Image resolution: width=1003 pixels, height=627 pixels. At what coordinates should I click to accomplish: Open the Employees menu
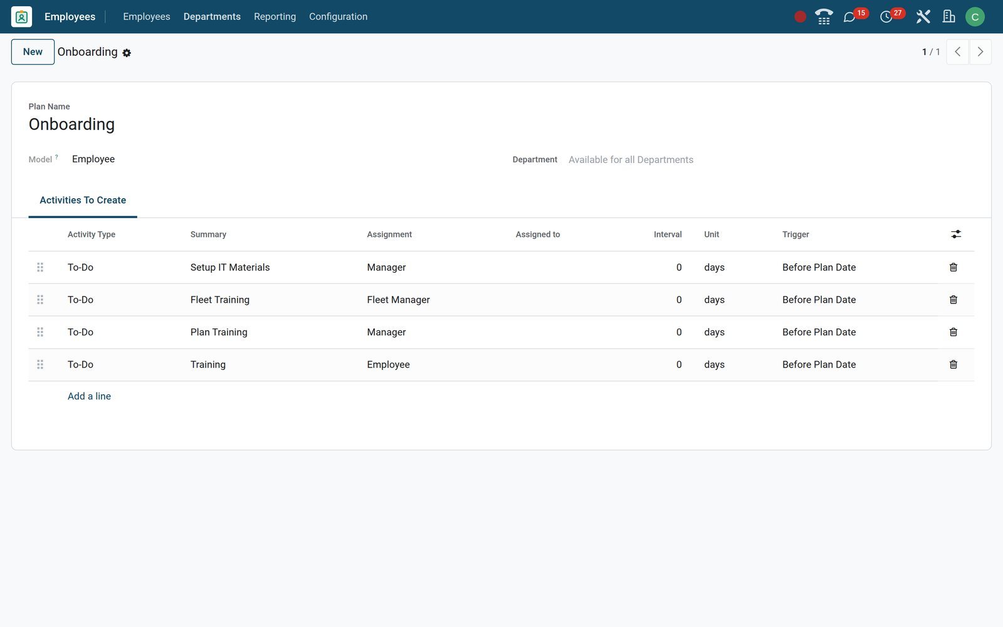coord(147,17)
